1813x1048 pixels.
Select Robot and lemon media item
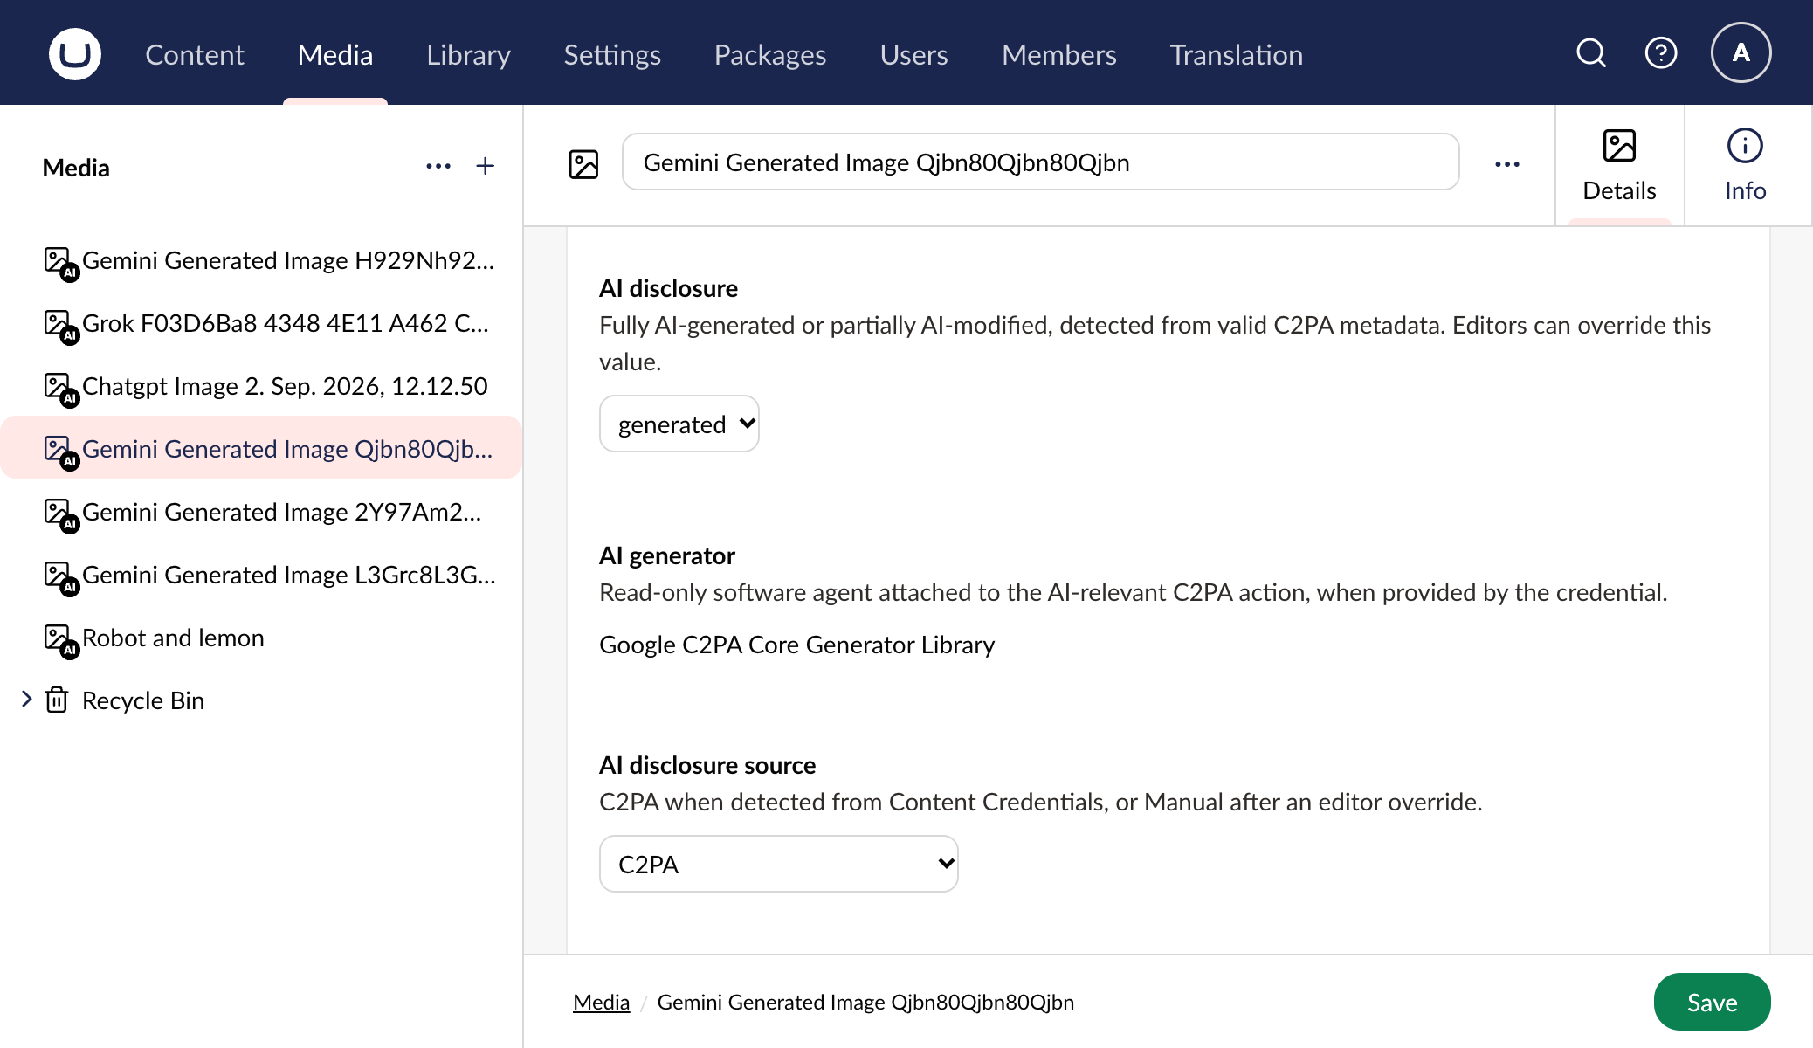tap(262, 638)
